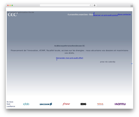Click the Nous contacter link
The image size is (139, 117).
(x=124, y=14)
